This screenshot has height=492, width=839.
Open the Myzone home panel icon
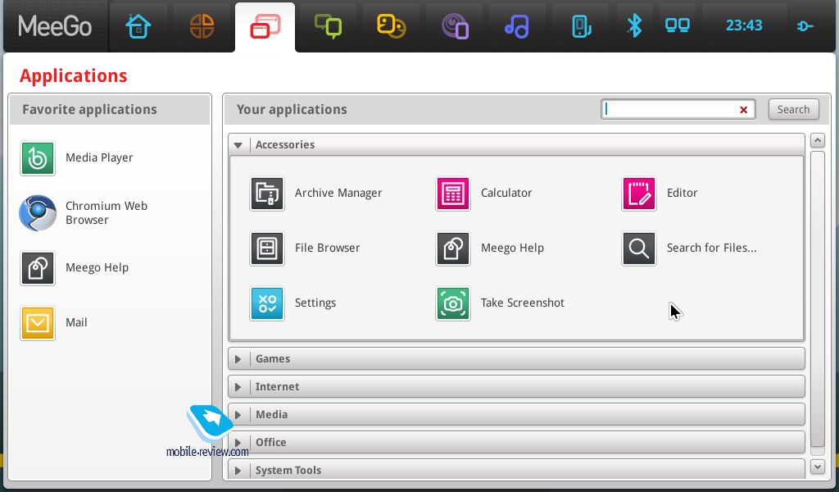coord(138,26)
